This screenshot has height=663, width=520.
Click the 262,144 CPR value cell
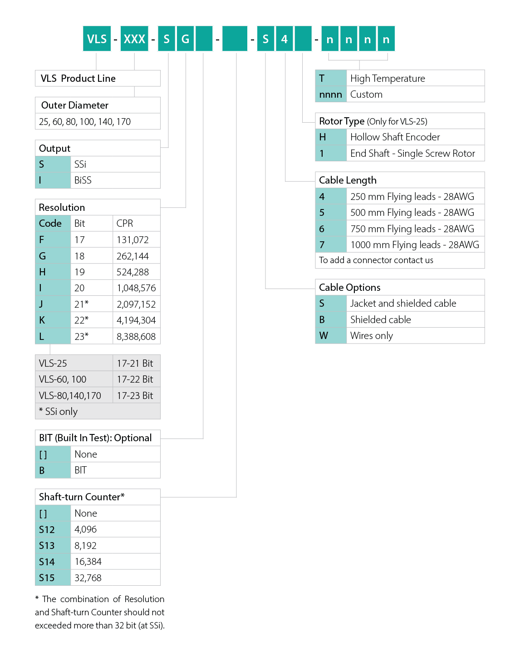tap(132, 256)
